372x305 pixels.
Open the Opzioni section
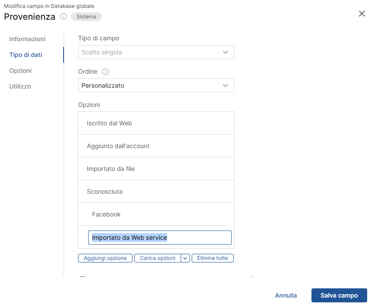click(x=20, y=71)
